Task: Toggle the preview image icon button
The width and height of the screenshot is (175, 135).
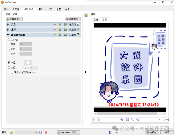Action: [86, 15]
